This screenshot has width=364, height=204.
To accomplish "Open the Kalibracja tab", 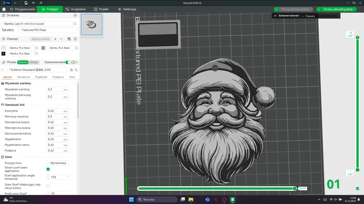I will pyautogui.click(x=127, y=9).
